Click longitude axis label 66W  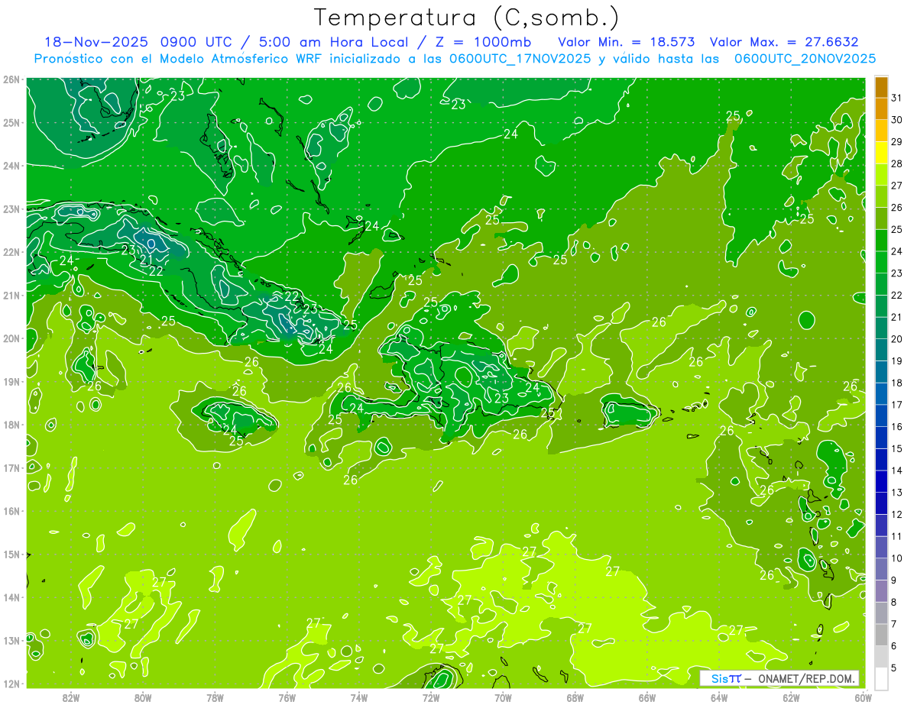coord(647,697)
